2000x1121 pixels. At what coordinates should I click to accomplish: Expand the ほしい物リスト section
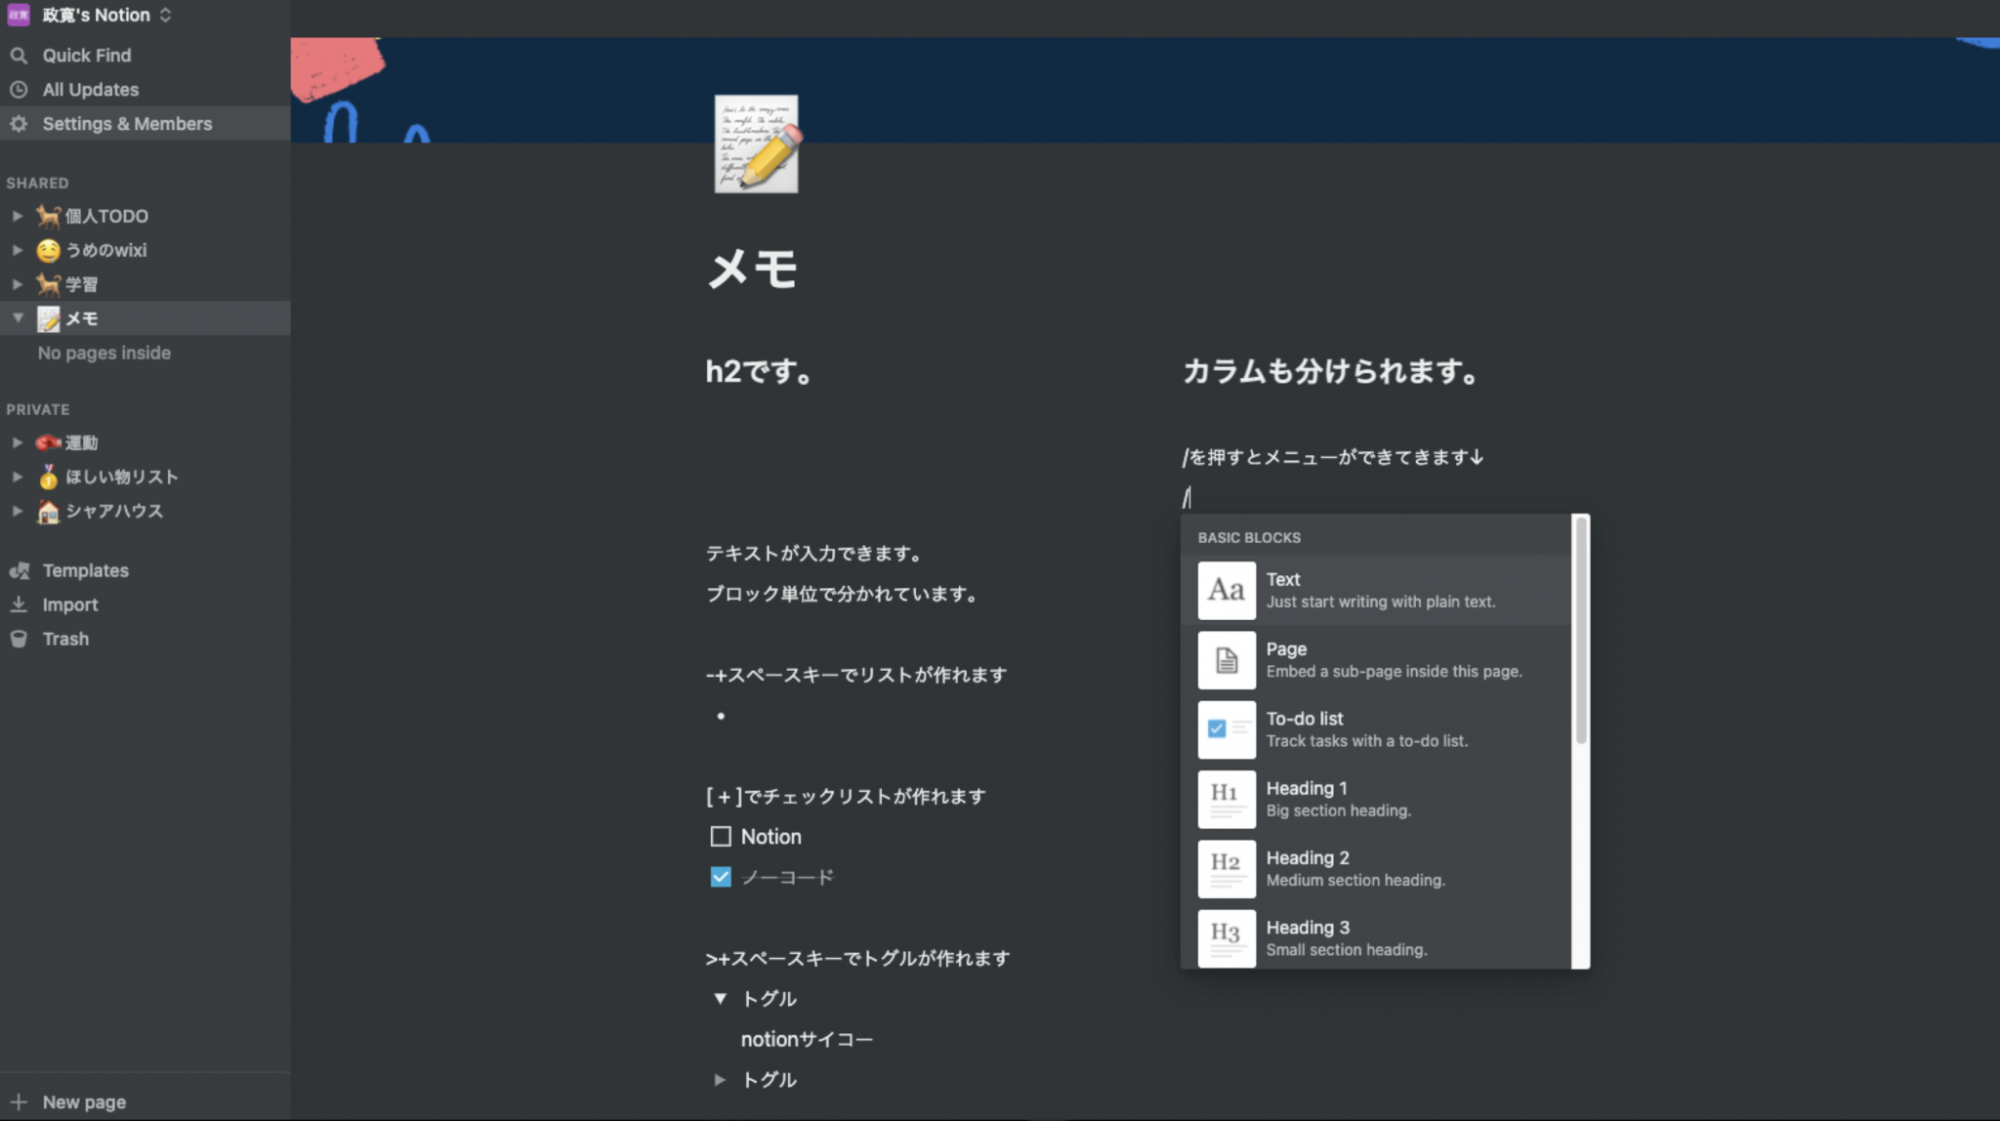(17, 477)
